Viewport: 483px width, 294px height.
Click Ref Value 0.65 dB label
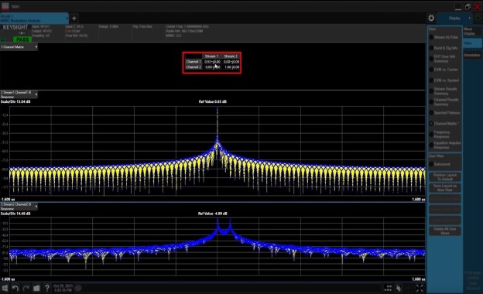click(213, 101)
